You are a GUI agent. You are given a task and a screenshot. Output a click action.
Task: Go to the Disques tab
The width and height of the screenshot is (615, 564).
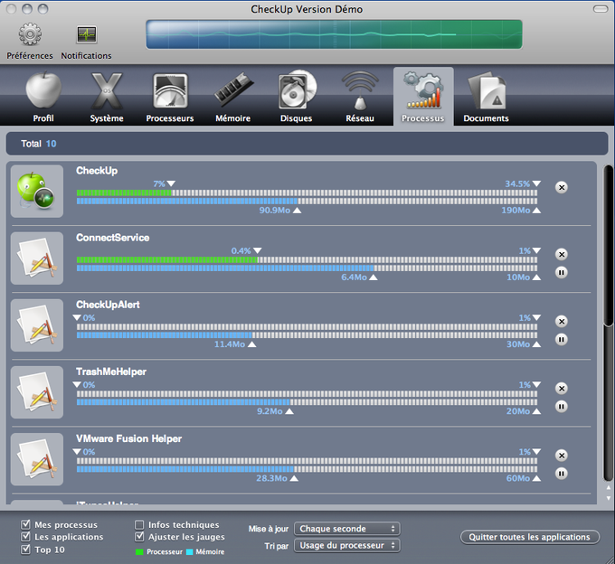296,97
